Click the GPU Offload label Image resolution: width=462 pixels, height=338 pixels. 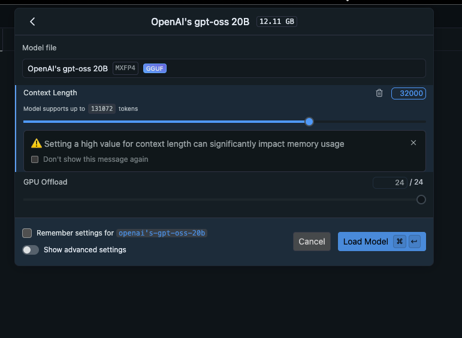tap(46, 182)
